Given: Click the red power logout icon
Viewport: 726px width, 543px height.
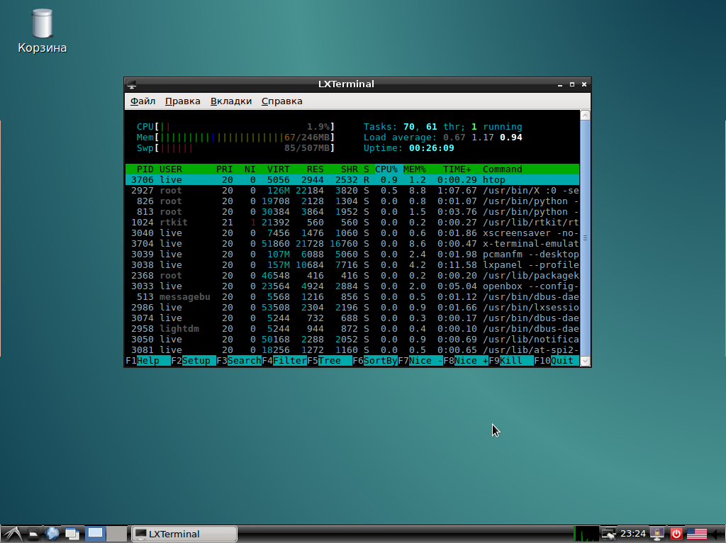Looking at the screenshot, I should [676, 534].
